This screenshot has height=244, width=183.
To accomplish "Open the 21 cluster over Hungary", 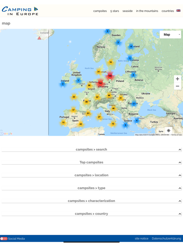I will click(x=121, y=98).
